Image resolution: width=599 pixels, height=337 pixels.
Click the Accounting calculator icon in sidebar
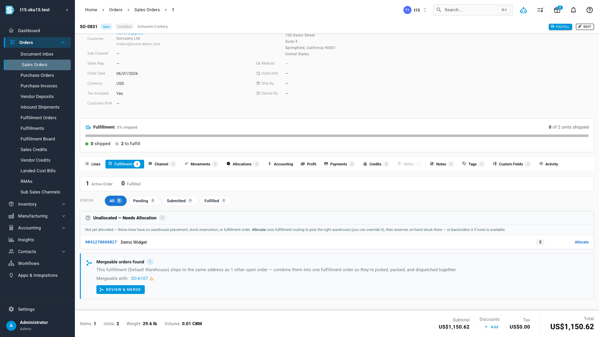(x=11, y=228)
